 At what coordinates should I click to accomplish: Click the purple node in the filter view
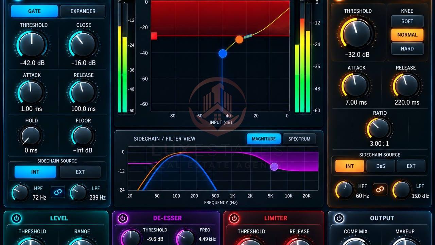[x=274, y=167]
